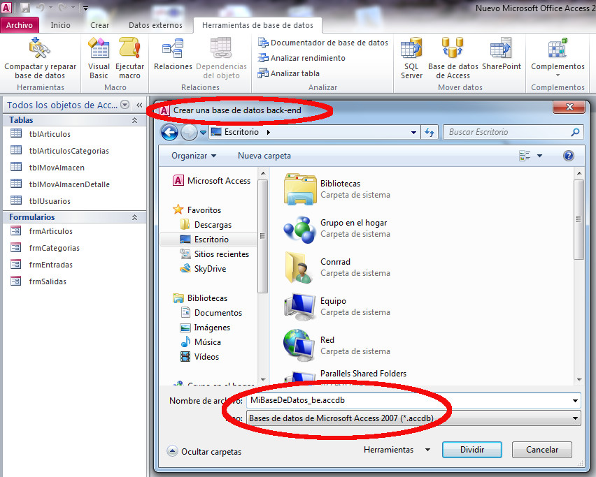This screenshot has width=596, height=477.
Task: Click Nueva carpeta
Action: [x=264, y=156]
